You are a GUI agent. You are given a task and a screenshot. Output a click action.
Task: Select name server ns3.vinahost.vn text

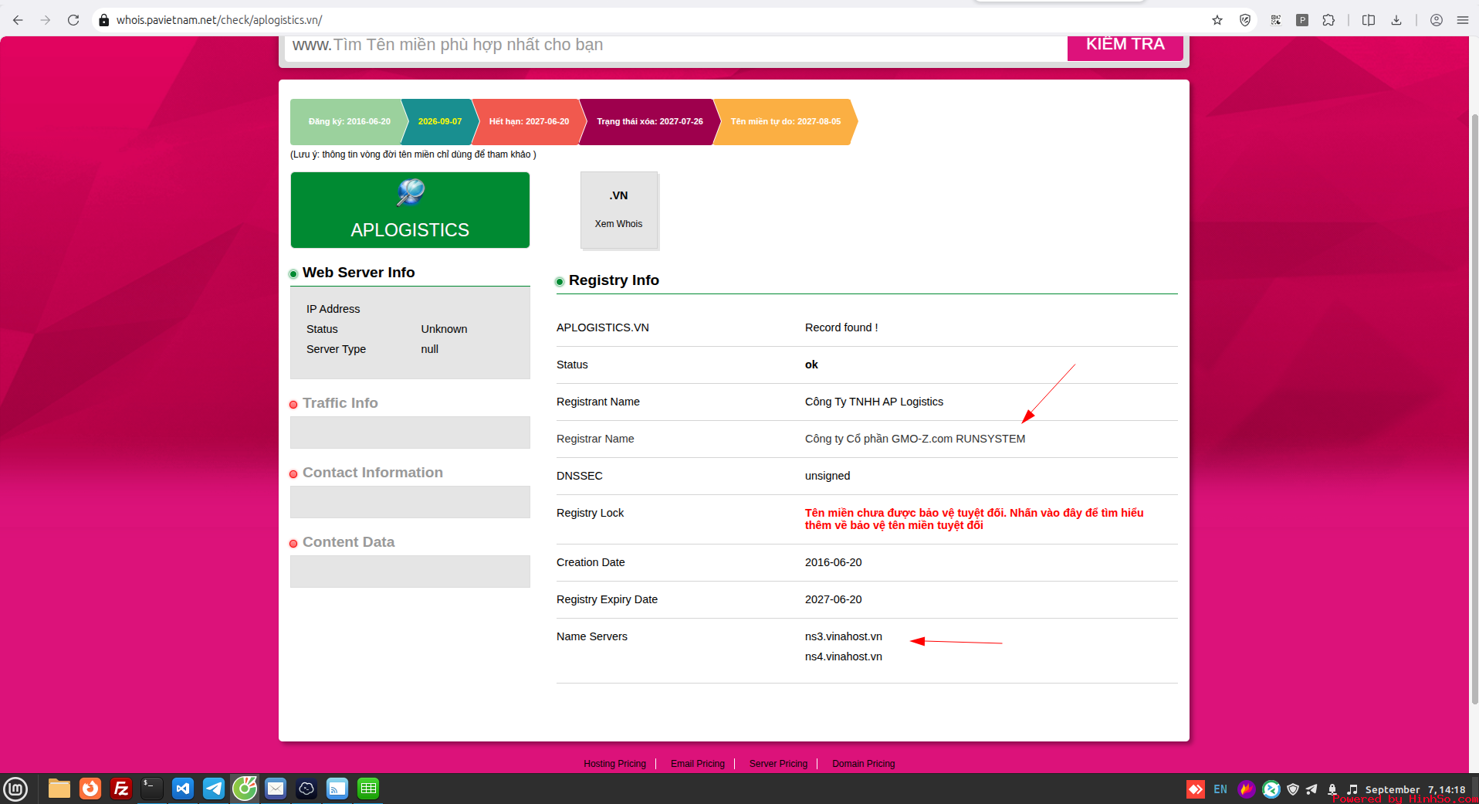pos(844,636)
